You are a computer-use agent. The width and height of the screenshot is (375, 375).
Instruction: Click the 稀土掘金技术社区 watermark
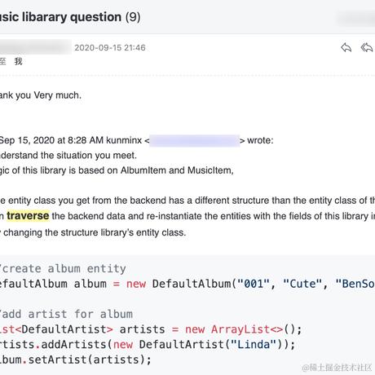[x=337, y=368]
